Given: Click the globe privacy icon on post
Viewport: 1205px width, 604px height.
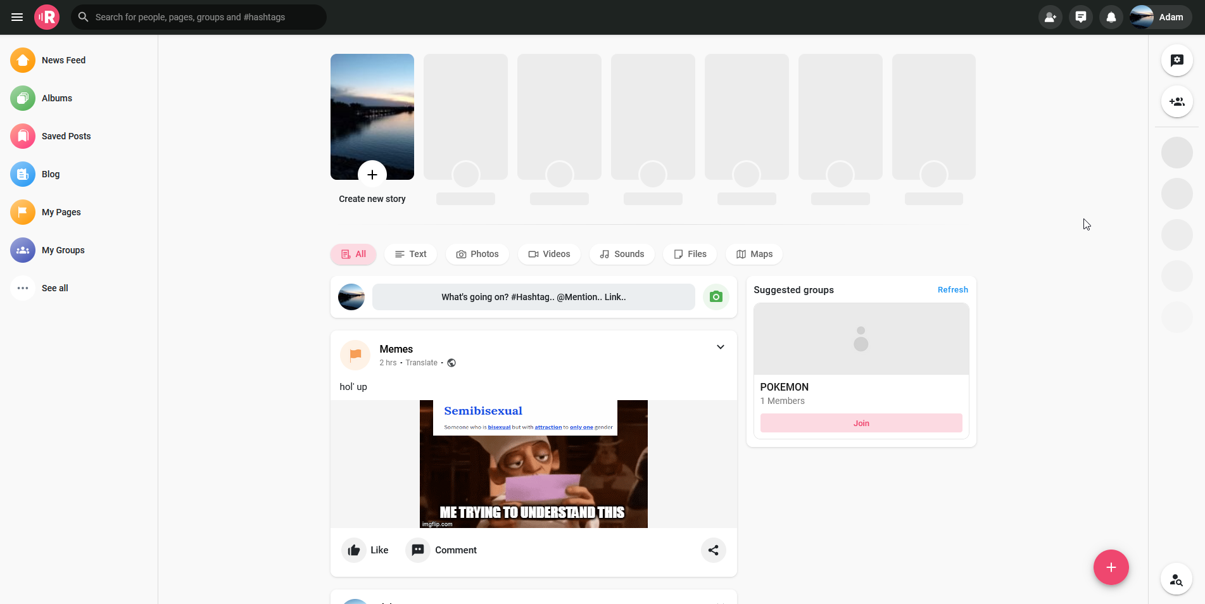Looking at the screenshot, I should click(451, 363).
